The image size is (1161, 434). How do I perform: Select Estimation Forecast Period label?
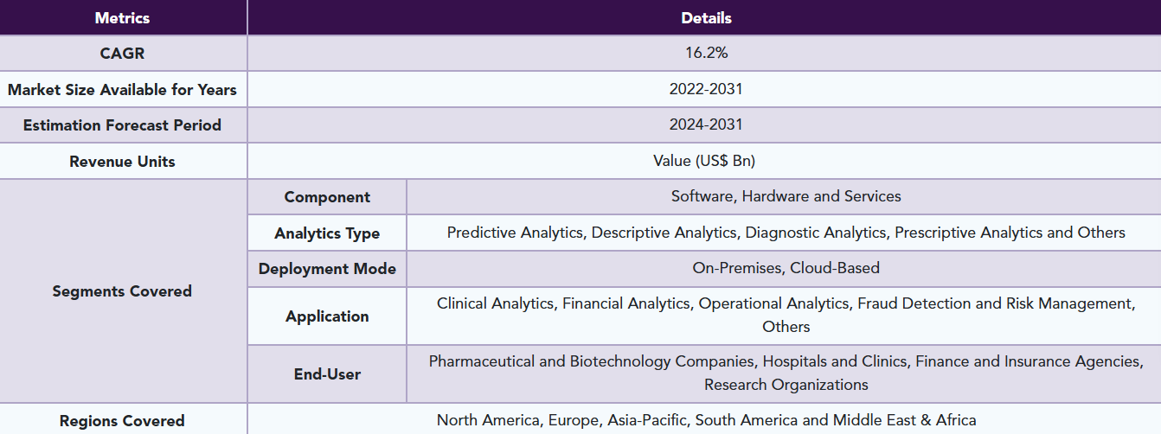tap(122, 125)
